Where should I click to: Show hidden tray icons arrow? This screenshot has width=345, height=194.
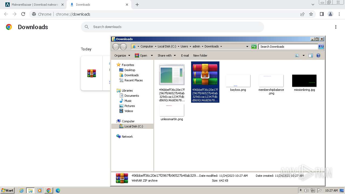click(301, 190)
